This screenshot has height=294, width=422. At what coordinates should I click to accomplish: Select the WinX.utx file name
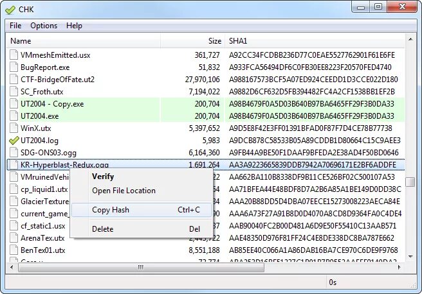click(x=36, y=128)
